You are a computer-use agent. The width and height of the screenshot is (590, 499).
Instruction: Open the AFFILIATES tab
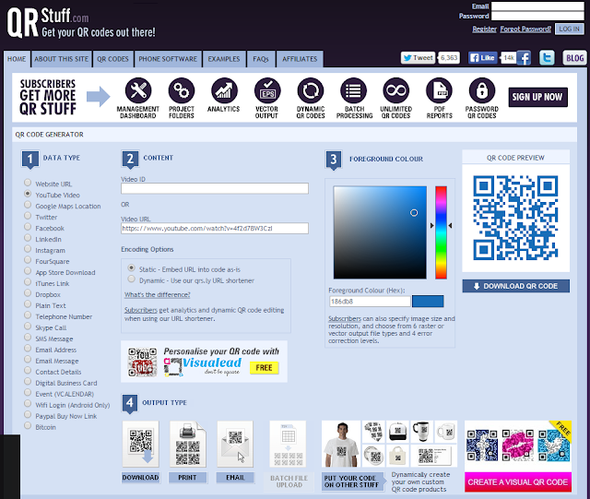click(300, 59)
